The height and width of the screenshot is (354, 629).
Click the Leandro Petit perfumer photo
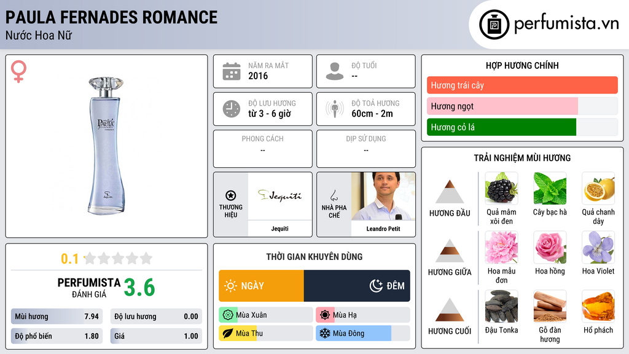tap(383, 196)
